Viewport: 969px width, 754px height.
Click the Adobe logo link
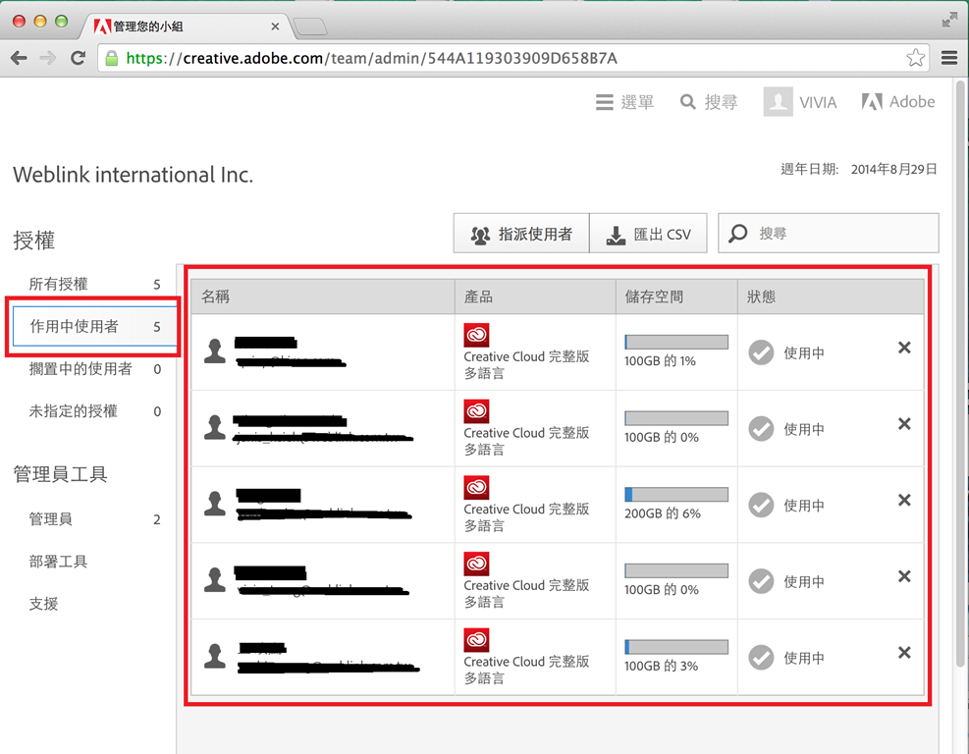point(898,102)
